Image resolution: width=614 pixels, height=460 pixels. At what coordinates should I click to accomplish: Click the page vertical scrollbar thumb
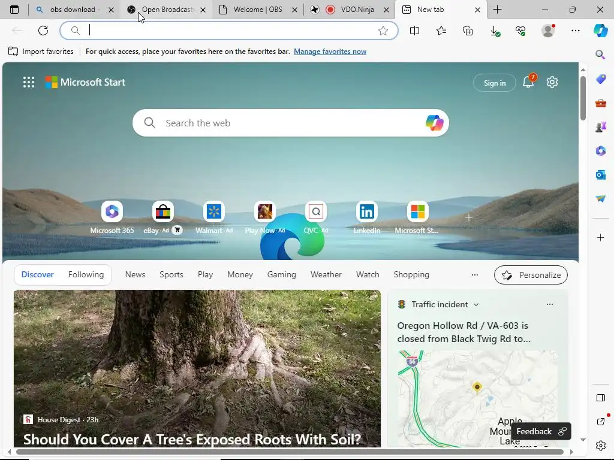pos(583,98)
